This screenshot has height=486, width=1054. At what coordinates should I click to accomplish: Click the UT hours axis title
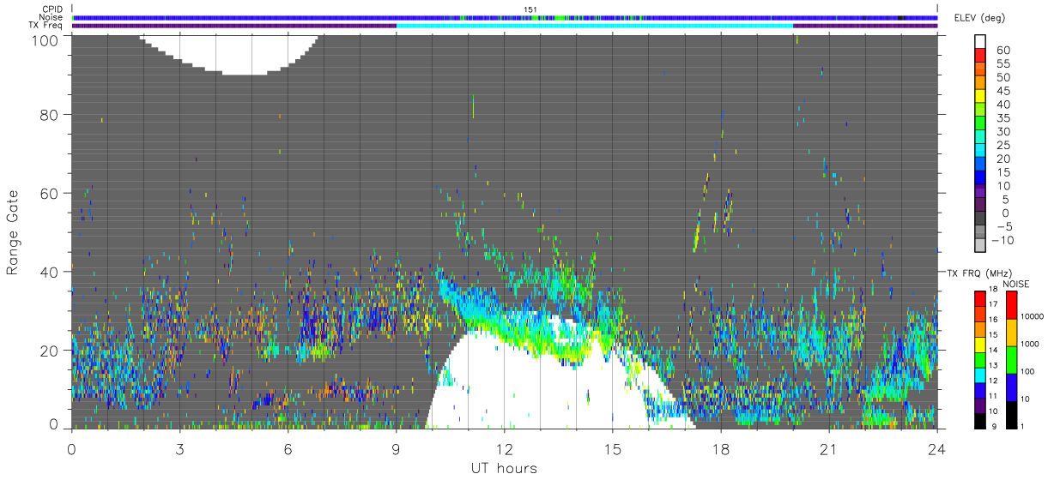504,469
